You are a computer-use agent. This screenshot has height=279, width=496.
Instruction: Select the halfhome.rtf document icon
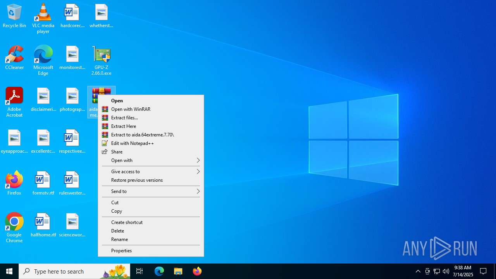(x=43, y=226)
